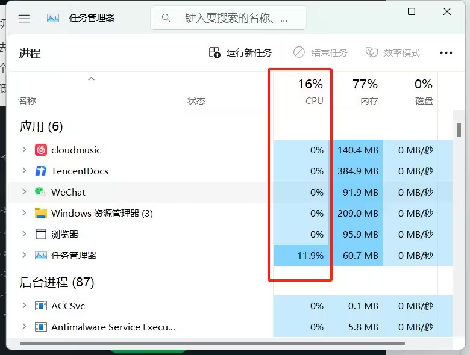Click the sort direction arrow above 名称
The height and width of the screenshot is (355, 470).
(x=92, y=79)
